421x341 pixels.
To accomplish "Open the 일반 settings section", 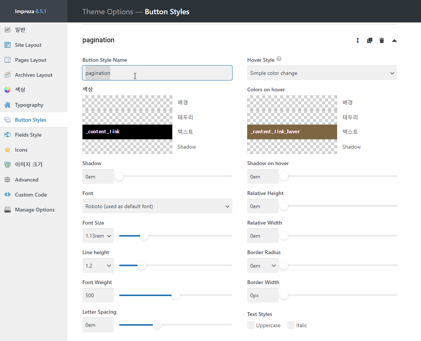I will (20, 30).
